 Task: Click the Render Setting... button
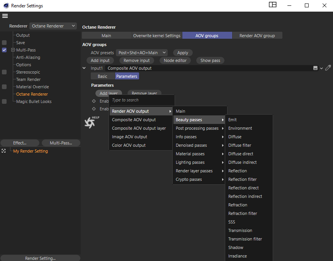(40, 258)
